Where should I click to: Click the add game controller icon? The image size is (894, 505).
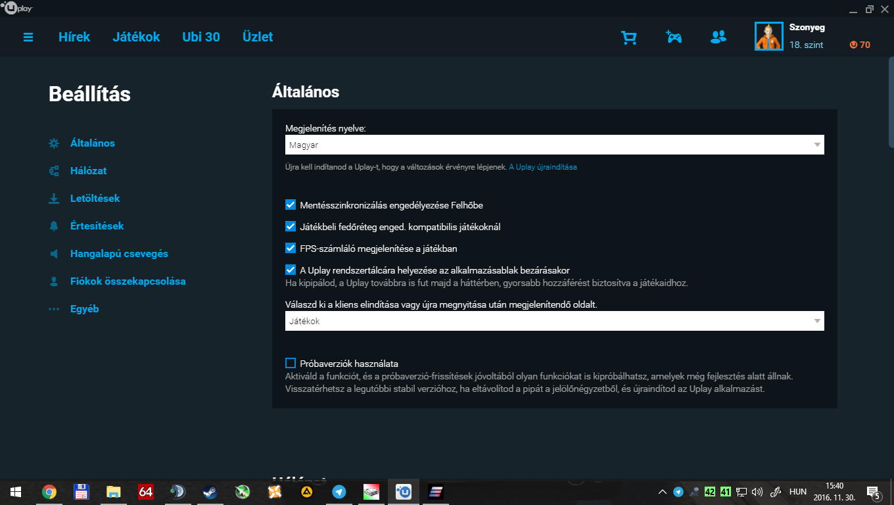pyautogui.click(x=674, y=37)
